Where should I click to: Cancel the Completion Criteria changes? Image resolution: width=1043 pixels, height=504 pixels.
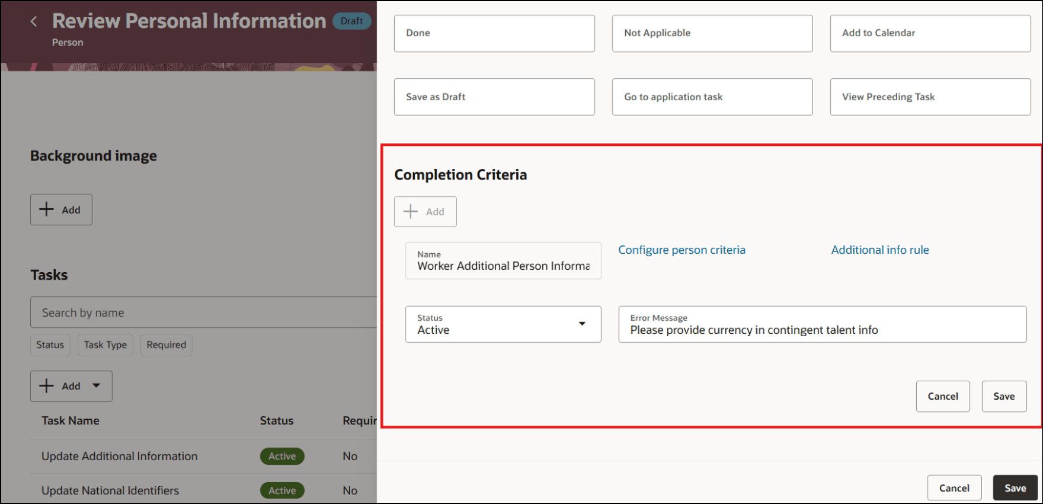943,396
